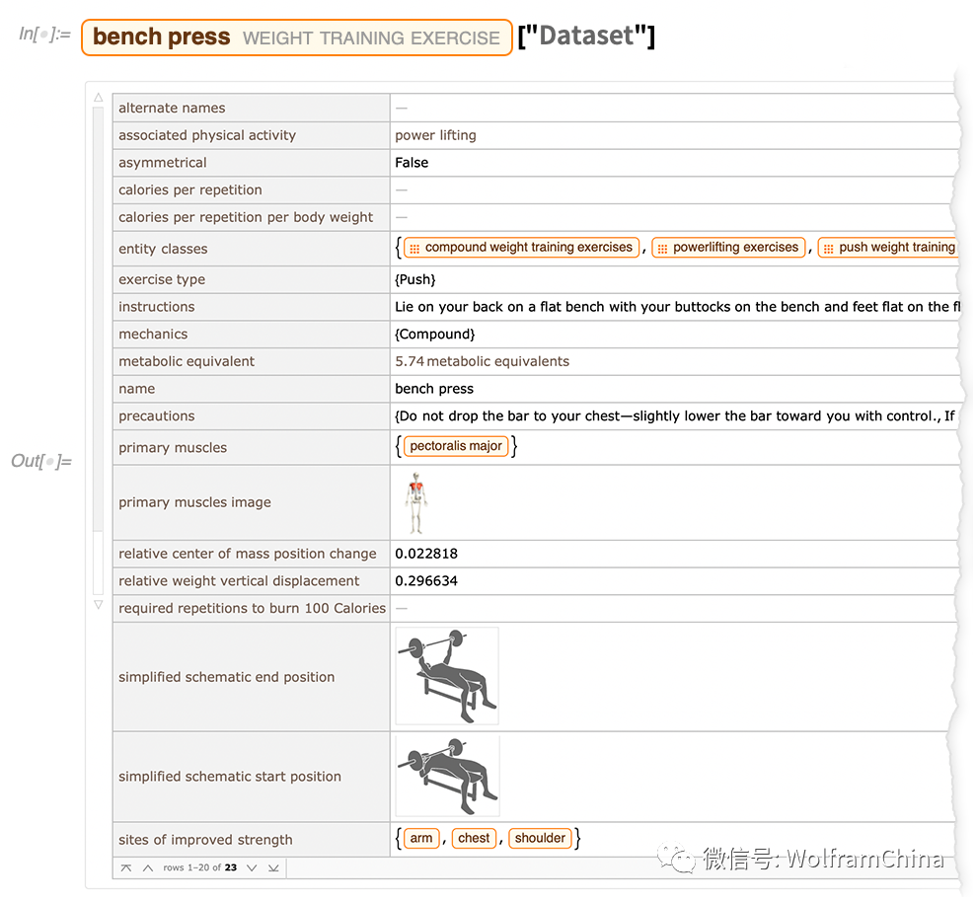This screenshot has width=977, height=902.
Task: Click the In[ ]:= input cell label
Action: tap(44, 34)
